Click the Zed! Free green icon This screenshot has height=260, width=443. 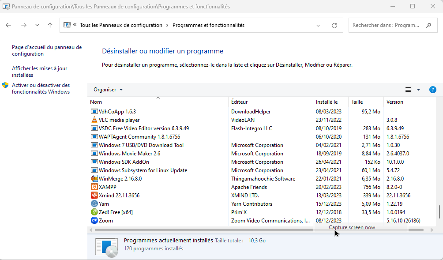point(94,212)
